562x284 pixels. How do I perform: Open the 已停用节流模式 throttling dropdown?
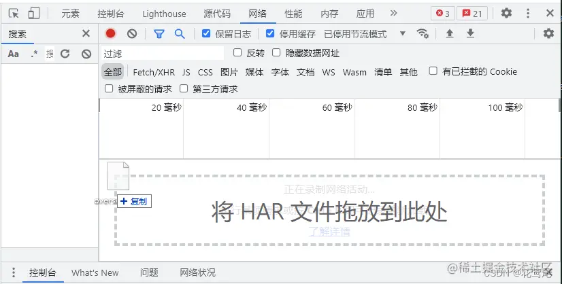(364, 34)
